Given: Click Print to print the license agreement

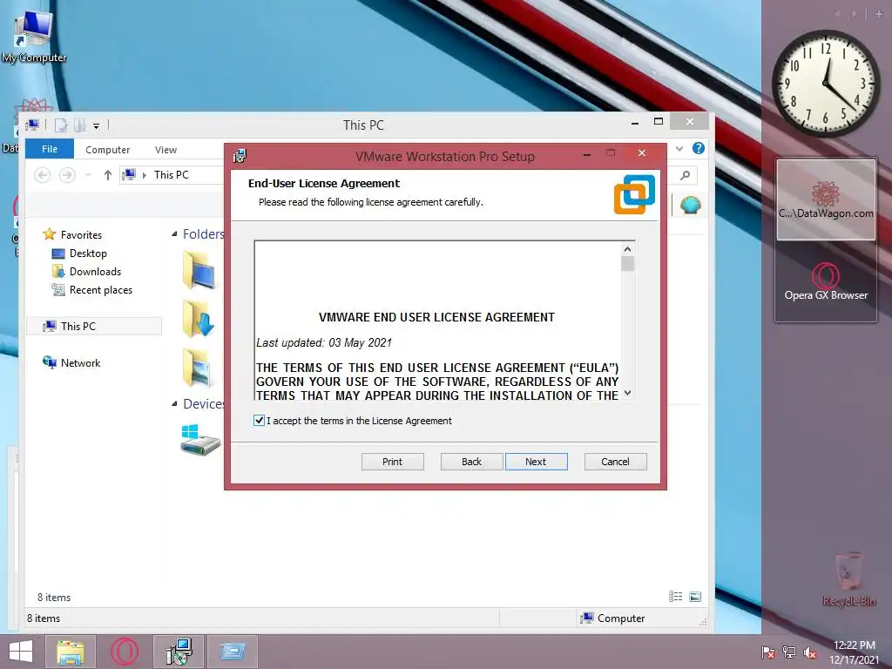Looking at the screenshot, I should (x=393, y=462).
